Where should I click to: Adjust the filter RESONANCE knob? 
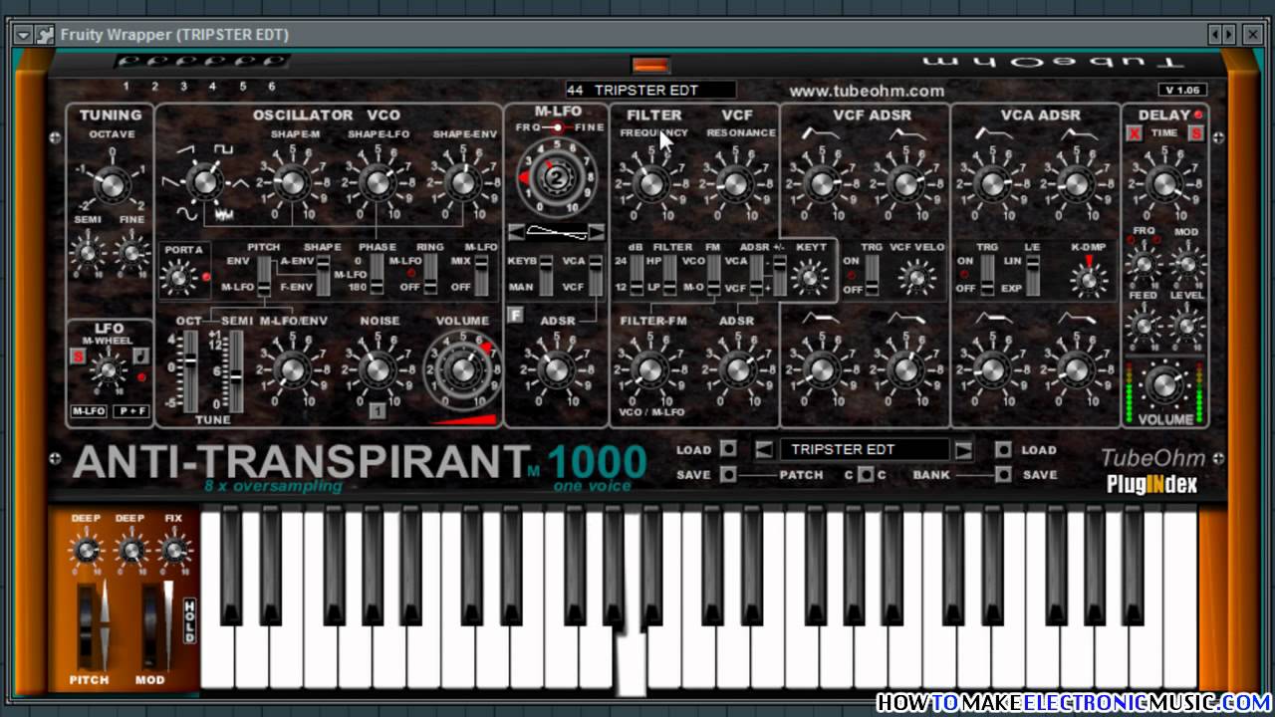click(x=735, y=183)
